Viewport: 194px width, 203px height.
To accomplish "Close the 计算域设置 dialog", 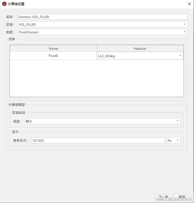I will pos(189,4).
